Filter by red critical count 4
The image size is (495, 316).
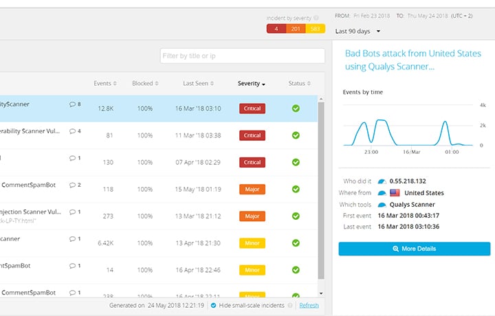pyautogui.click(x=276, y=29)
